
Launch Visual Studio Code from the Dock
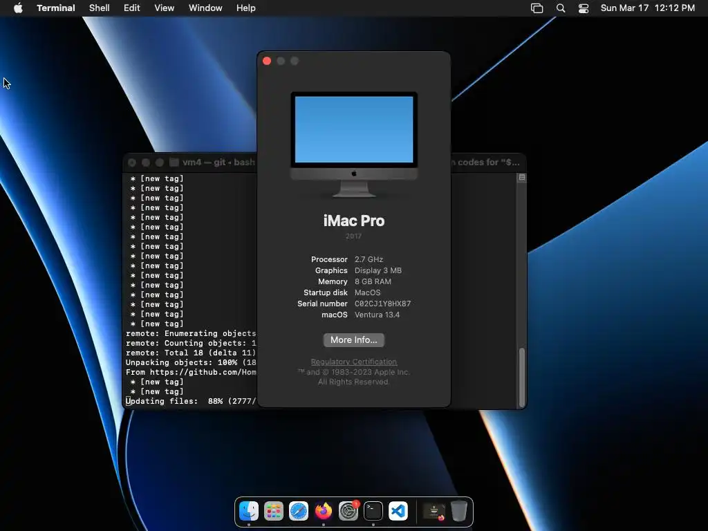click(x=398, y=511)
